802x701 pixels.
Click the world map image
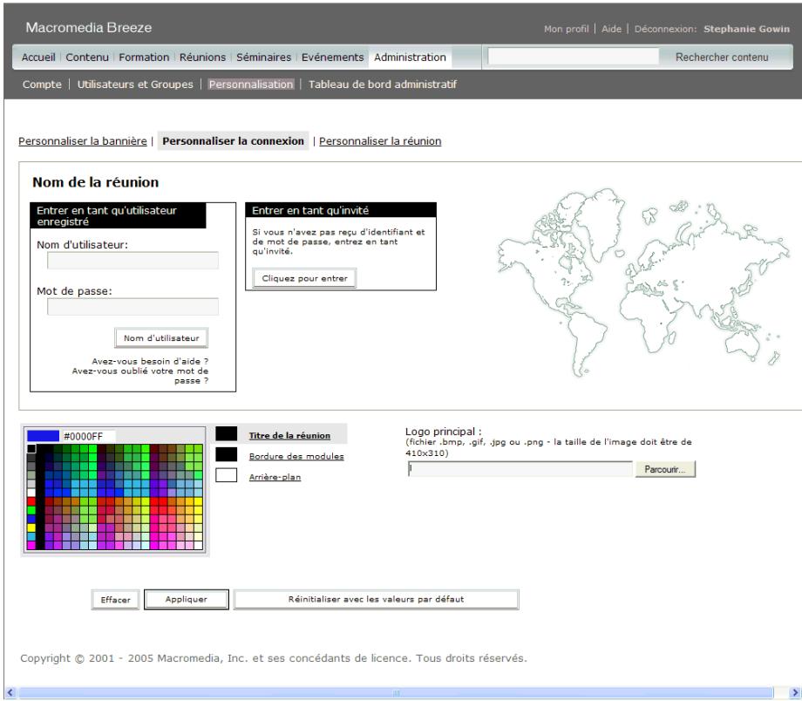coord(643,282)
